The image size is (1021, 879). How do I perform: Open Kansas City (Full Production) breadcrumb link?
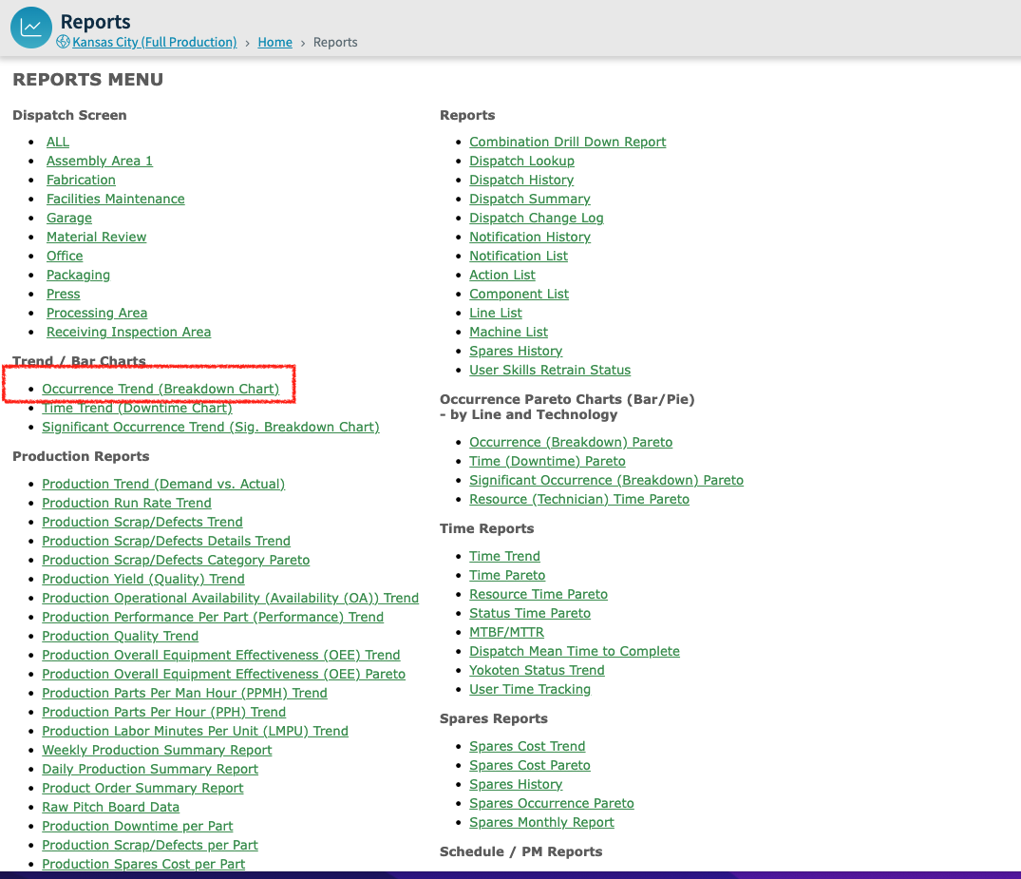click(x=154, y=43)
